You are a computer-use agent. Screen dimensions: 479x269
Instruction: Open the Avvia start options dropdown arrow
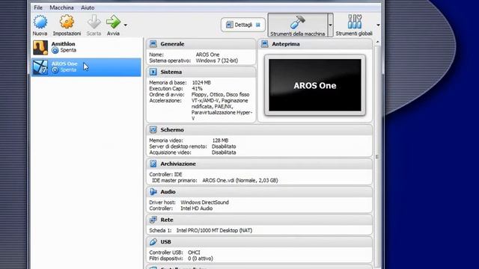click(125, 25)
